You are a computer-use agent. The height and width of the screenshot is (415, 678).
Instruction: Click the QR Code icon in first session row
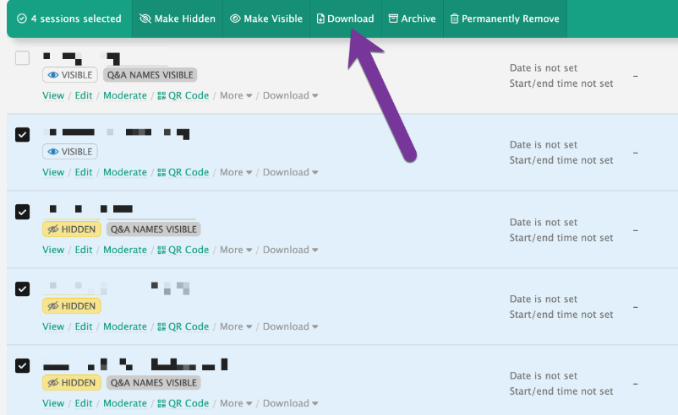[x=161, y=95]
